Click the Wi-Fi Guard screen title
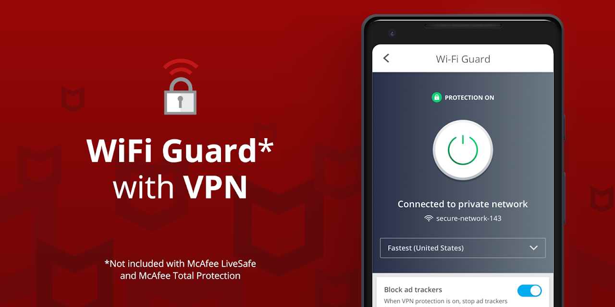This screenshot has width=615, height=307. (463, 59)
